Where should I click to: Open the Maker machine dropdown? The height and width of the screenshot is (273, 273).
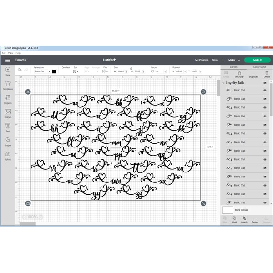coord(234,60)
